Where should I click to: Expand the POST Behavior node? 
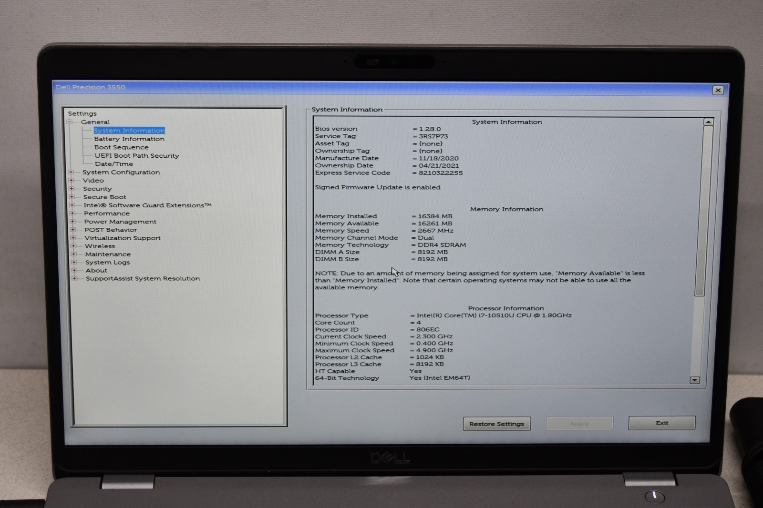coord(73,229)
